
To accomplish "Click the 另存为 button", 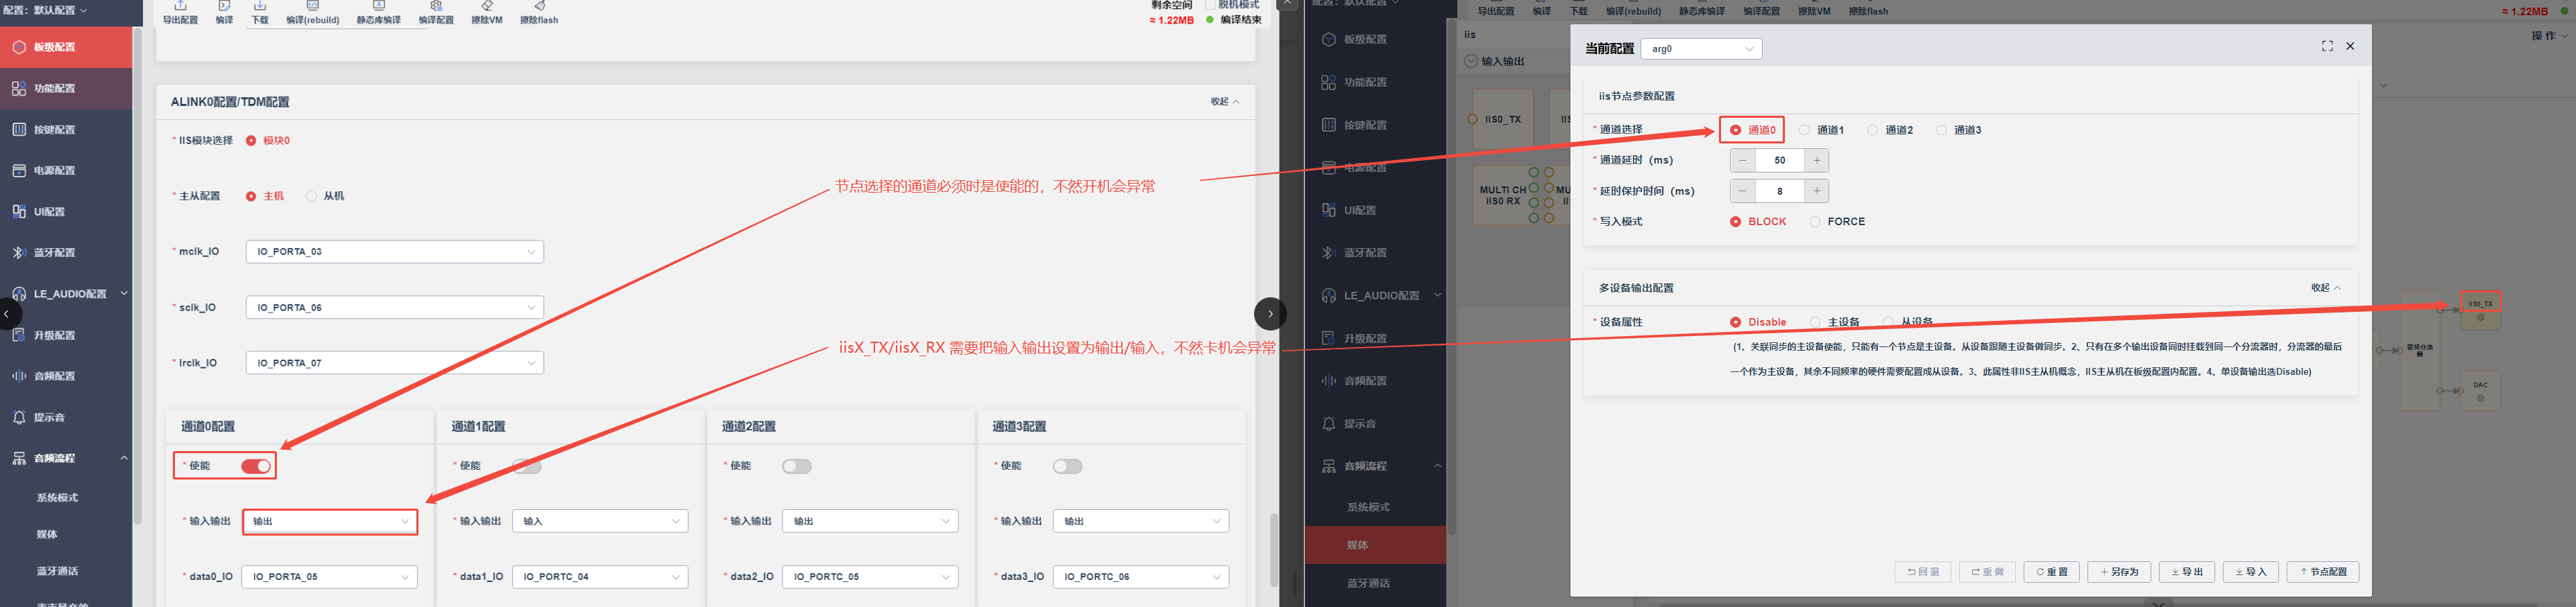I will pyautogui.click(x=2119, y=572).
